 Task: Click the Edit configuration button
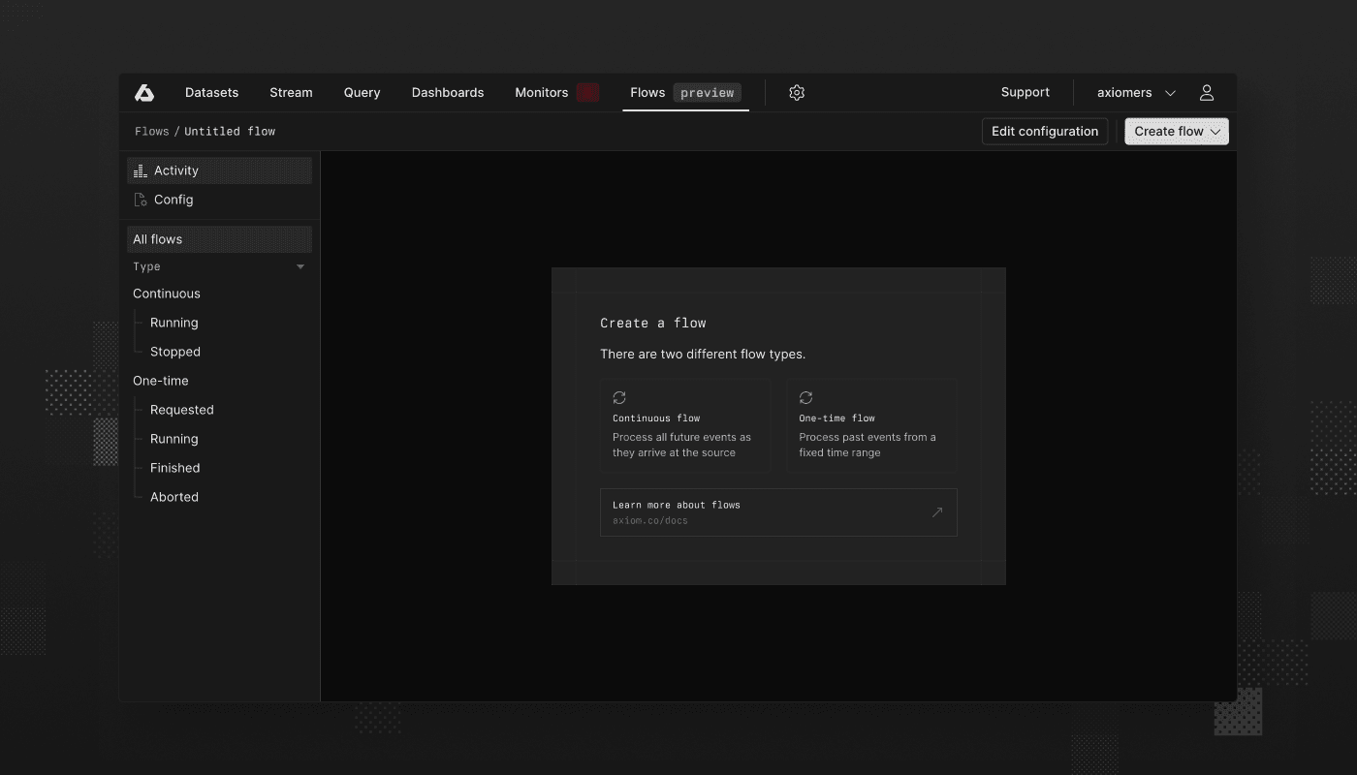[1045, 131]
